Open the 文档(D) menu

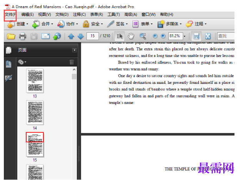click(x=62, y=15)
